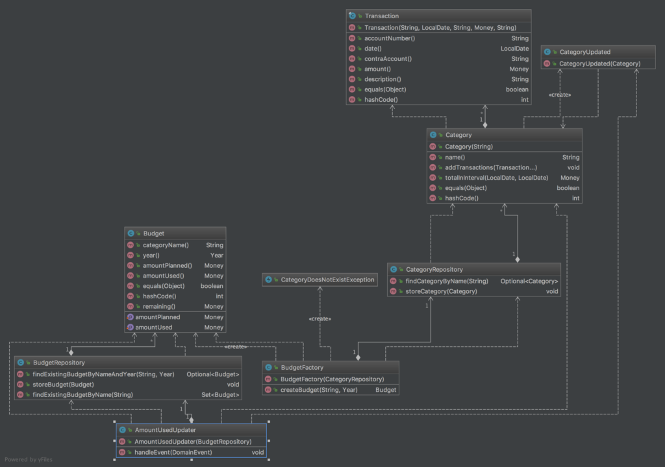665x467 pixels.
Task: Click year() method in Budget
Action: tap(175, 255)
